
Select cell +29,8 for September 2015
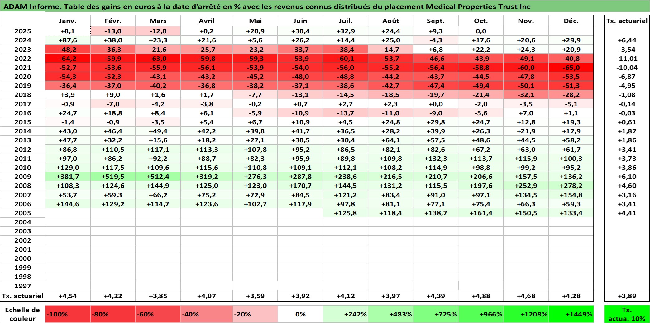pyautogui.click(x=436, y=122)
